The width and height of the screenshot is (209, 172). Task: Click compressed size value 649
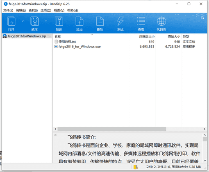151,42
